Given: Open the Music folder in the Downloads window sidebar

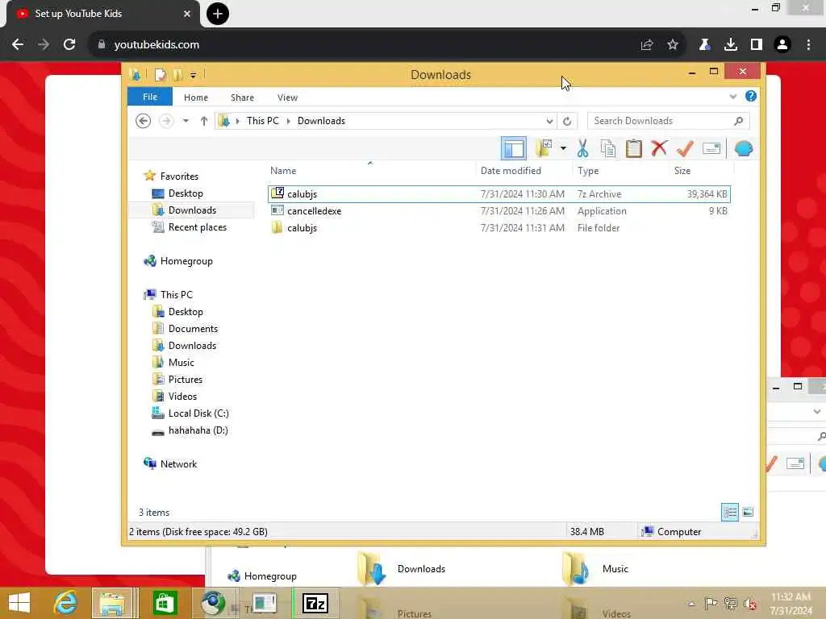Looking at the screenshot, I should point(181,362).
